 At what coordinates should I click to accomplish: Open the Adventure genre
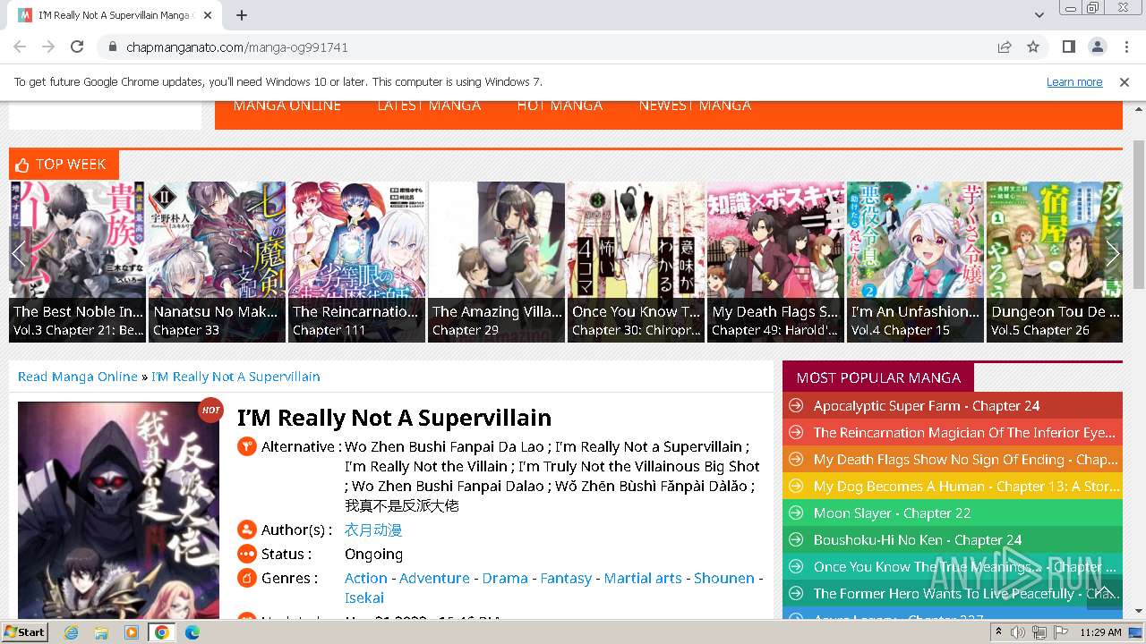coord(434,579)
